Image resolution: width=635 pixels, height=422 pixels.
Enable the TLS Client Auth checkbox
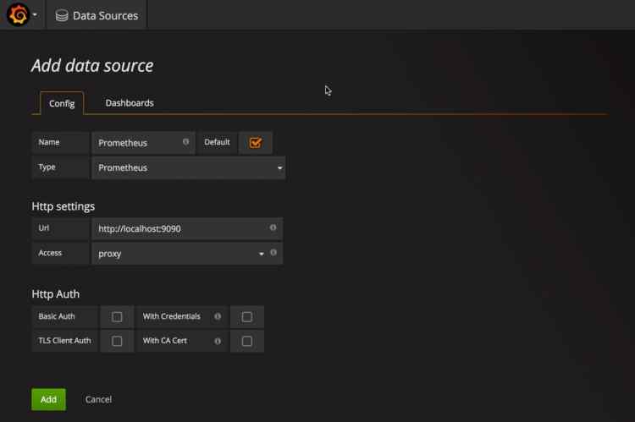click(x=117, y=341)
